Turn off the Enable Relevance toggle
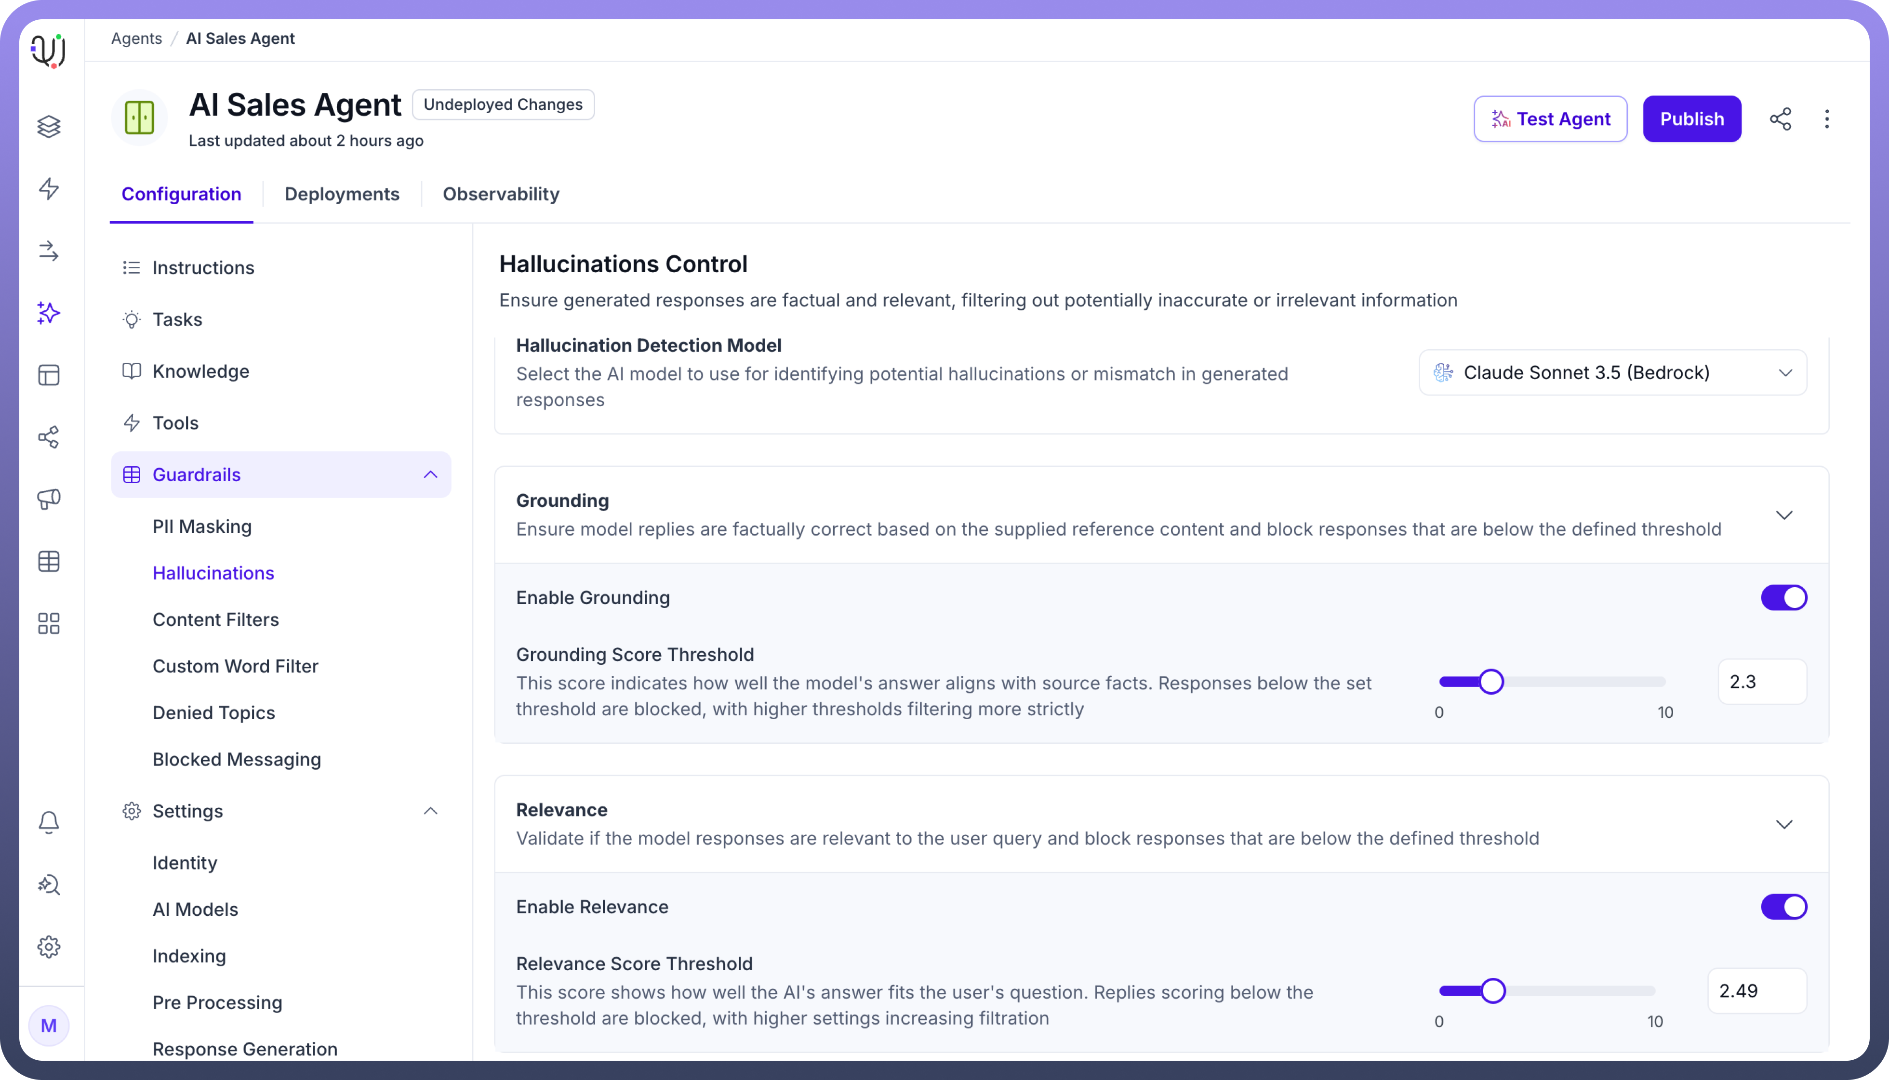This screenshot has width=1889, height=1080. [x=1783, y=907]
